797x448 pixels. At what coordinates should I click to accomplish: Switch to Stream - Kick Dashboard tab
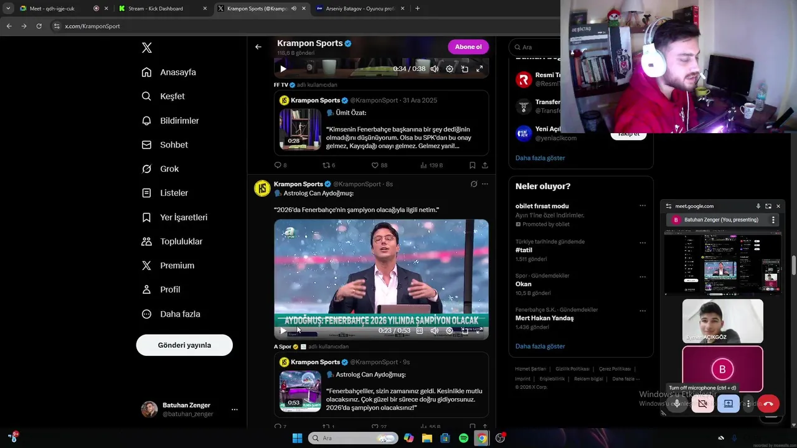163,9
